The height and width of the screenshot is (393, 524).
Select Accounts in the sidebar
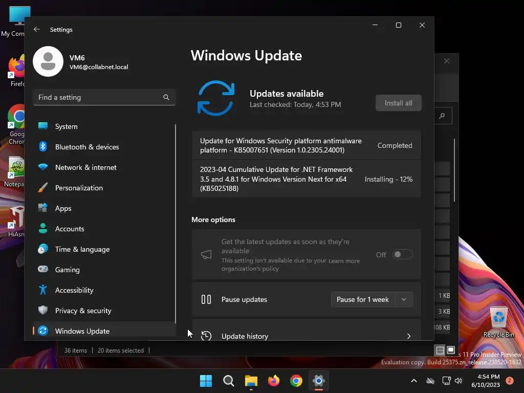(104, 229)
